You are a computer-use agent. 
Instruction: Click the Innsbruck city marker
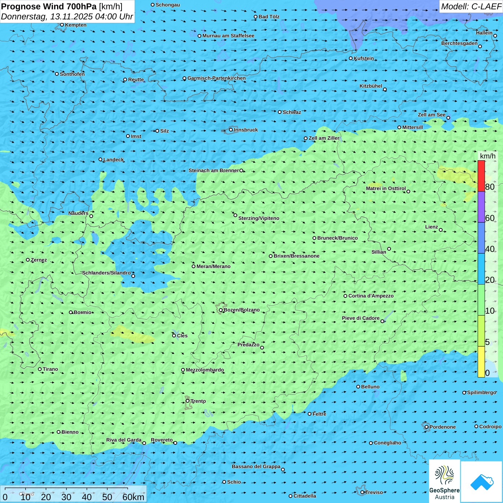231,130
